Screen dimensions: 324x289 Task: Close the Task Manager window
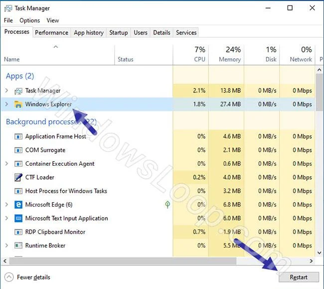point(312,8)
